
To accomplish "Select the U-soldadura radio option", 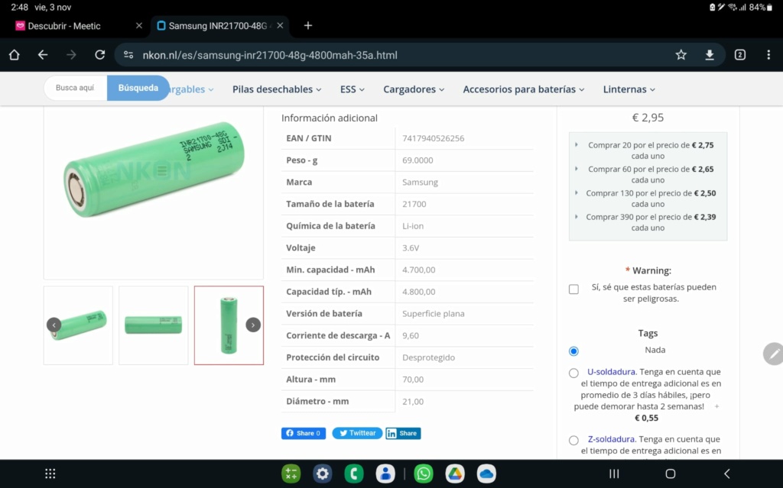I will pos(573,373).
